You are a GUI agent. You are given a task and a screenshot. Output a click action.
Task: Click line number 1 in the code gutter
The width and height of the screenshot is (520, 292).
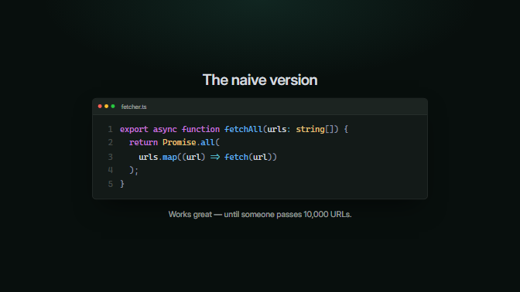111,129
